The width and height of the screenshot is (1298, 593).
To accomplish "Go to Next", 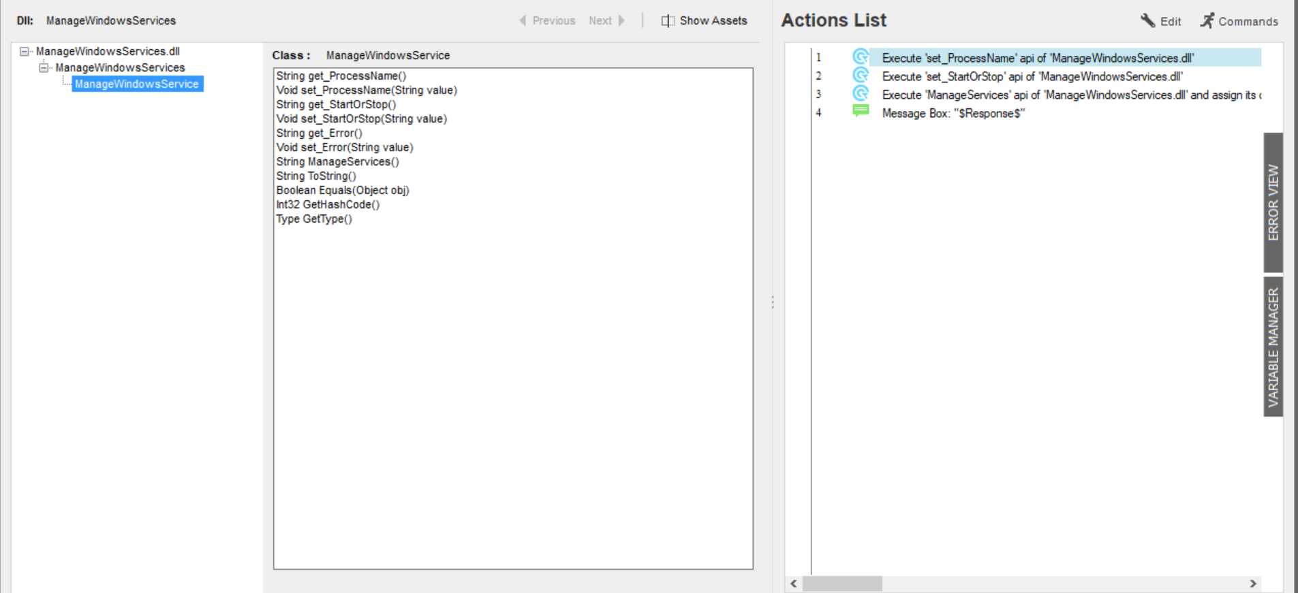I will coord(607,20).
